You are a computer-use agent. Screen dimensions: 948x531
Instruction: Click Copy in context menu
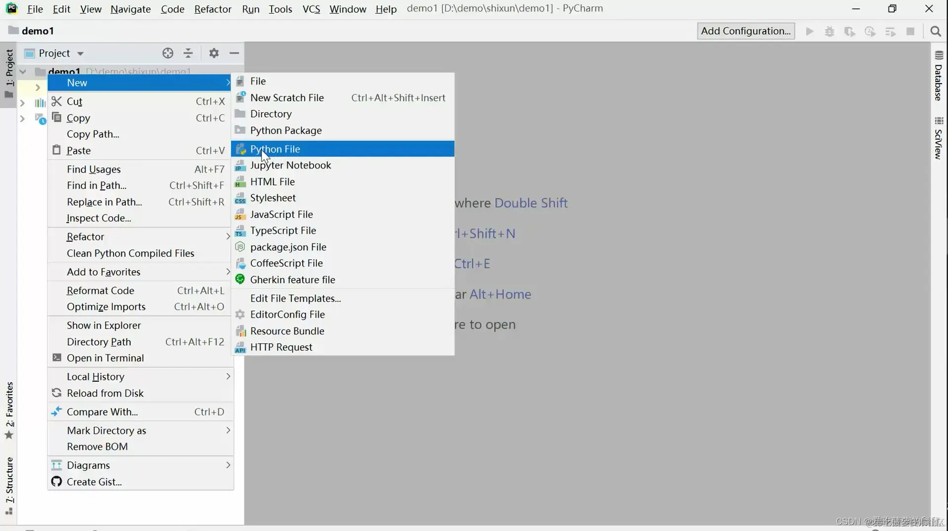[x=140, y=118]
